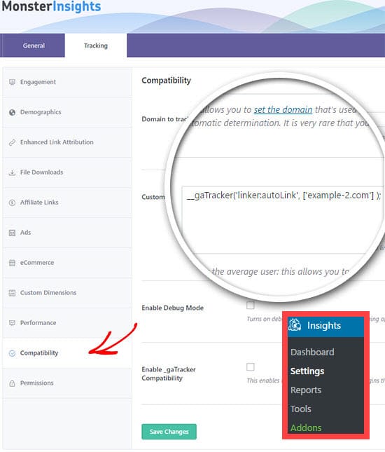Open Addons in Insights menu
This screenshot has width=385, height=452.
(306, 428)
